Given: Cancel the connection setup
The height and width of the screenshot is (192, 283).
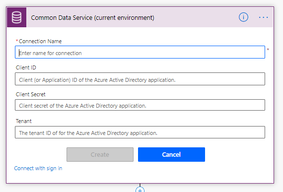Looking at the screenshot, I should coord(171,154).
